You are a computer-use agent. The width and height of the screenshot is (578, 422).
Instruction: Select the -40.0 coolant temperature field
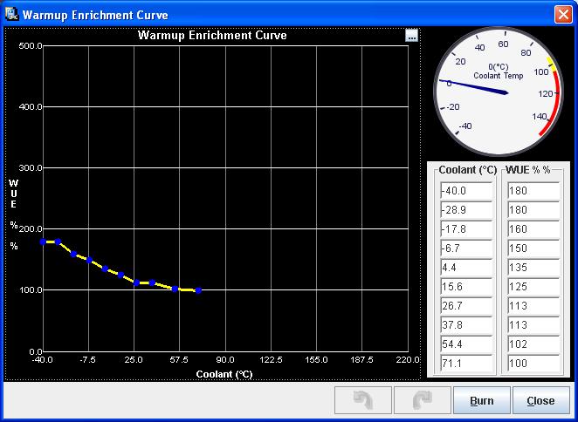coord(466,191)
